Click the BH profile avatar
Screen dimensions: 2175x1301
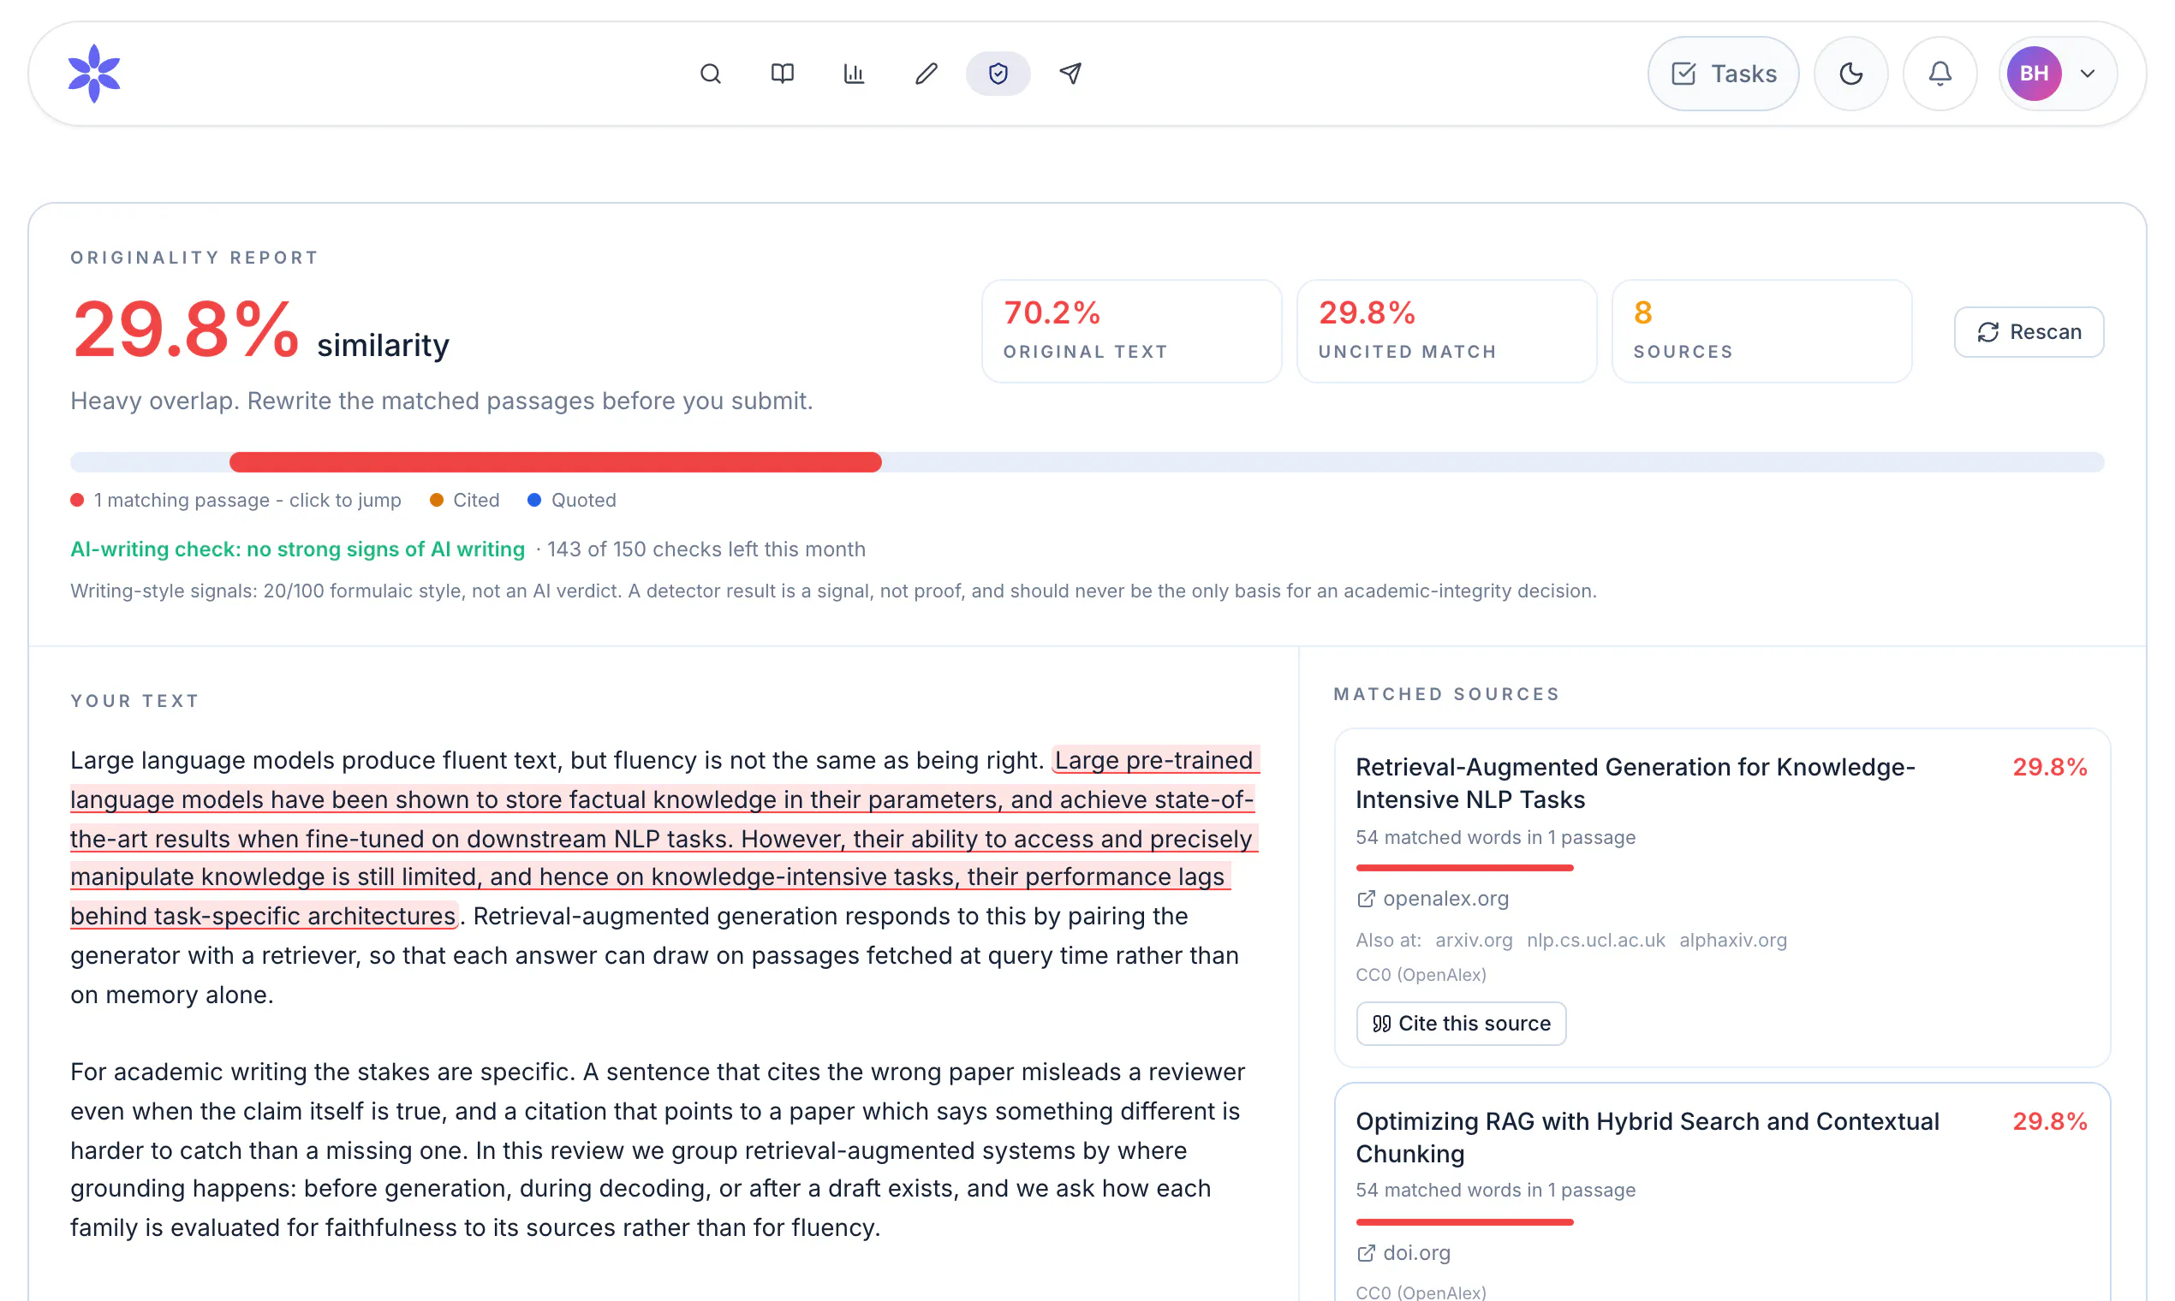click(2034, 74)
